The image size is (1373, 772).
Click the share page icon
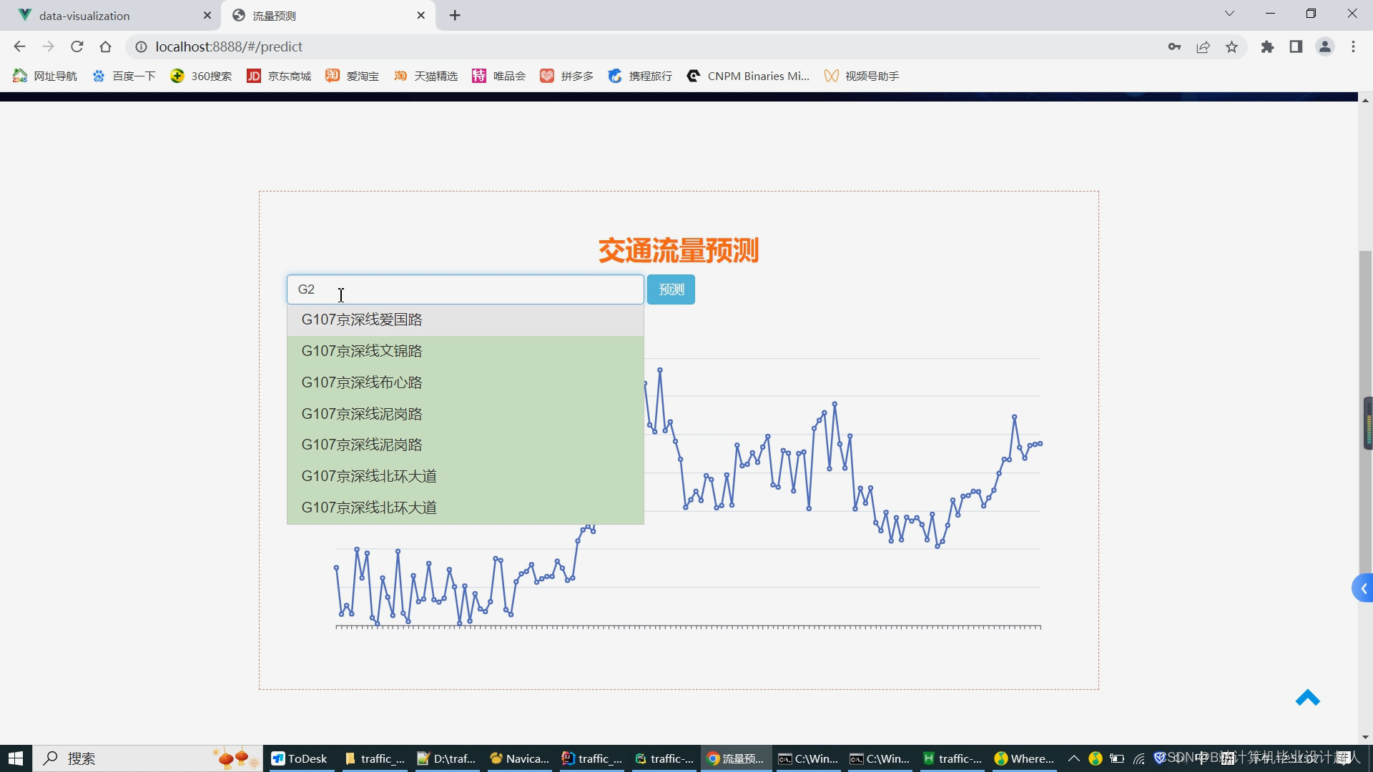coord(1203,46)
